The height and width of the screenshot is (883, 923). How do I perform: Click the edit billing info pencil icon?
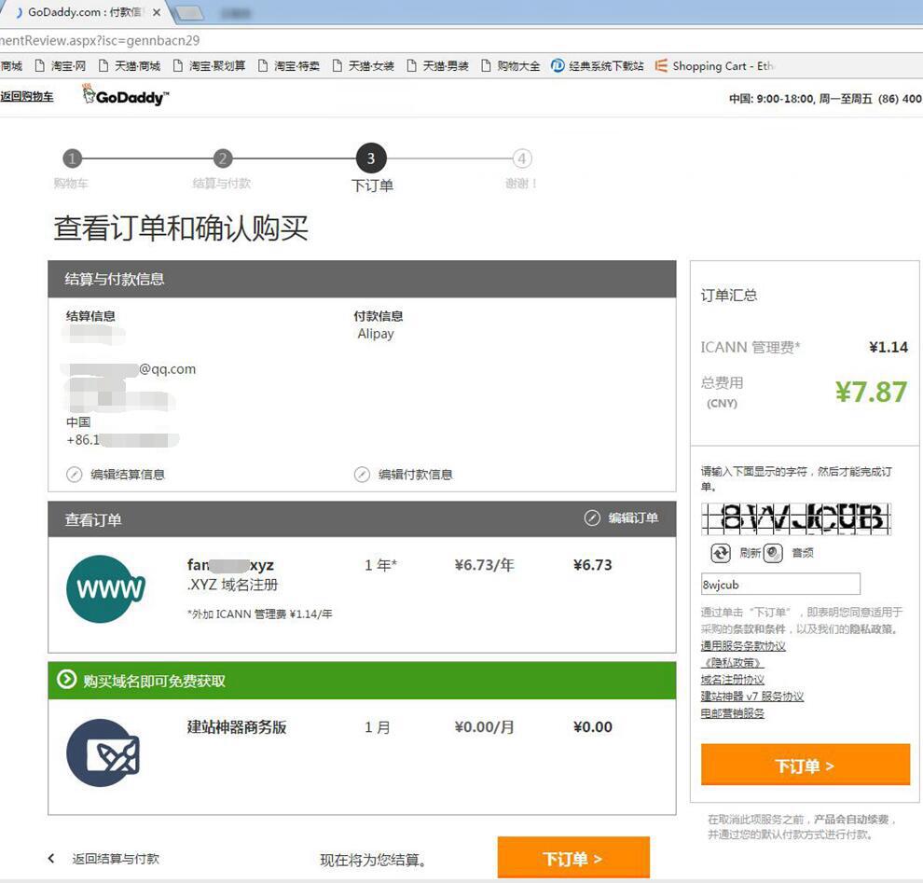pyautogui.click(x=75, y=475)
